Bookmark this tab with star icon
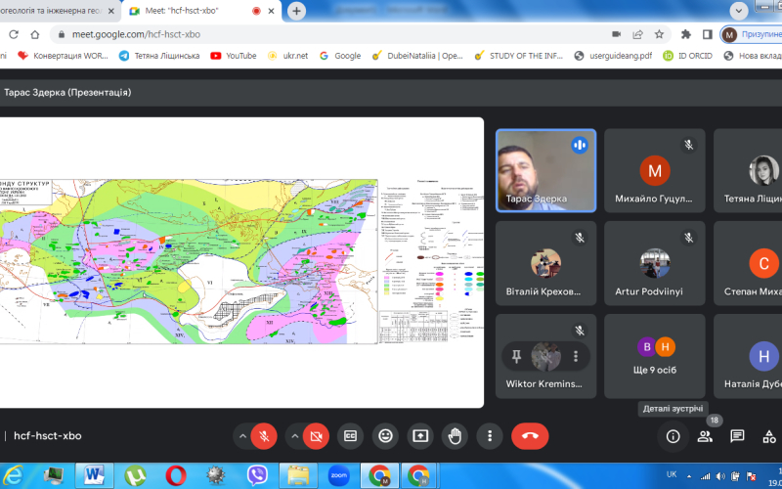782x489 pixels. (659, 34)
